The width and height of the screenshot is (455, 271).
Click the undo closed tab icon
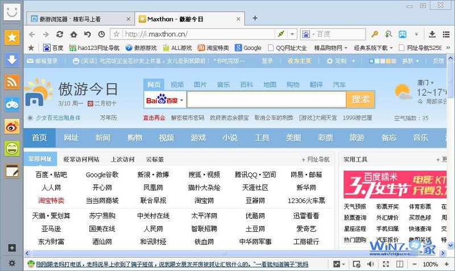click(88, 34)
